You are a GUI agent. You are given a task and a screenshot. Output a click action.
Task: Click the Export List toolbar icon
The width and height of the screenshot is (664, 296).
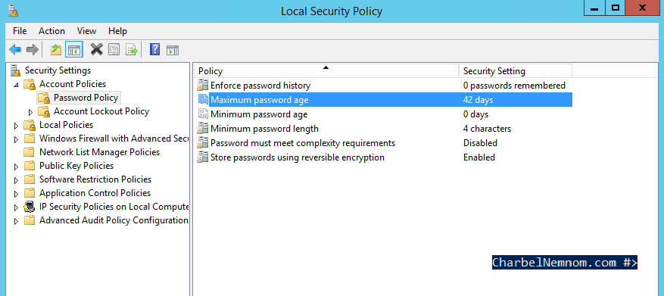(x=132, y=50)
